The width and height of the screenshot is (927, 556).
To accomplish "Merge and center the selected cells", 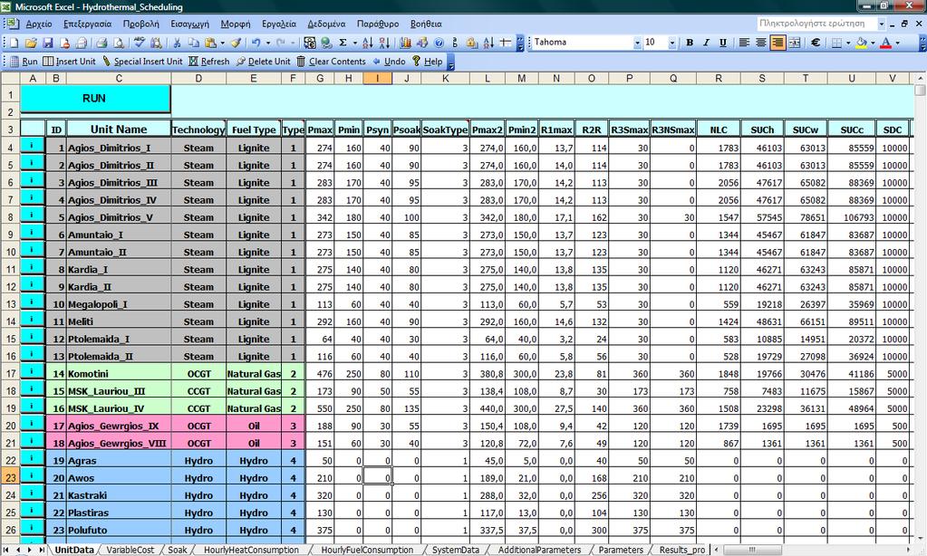I will coord(795,43).
